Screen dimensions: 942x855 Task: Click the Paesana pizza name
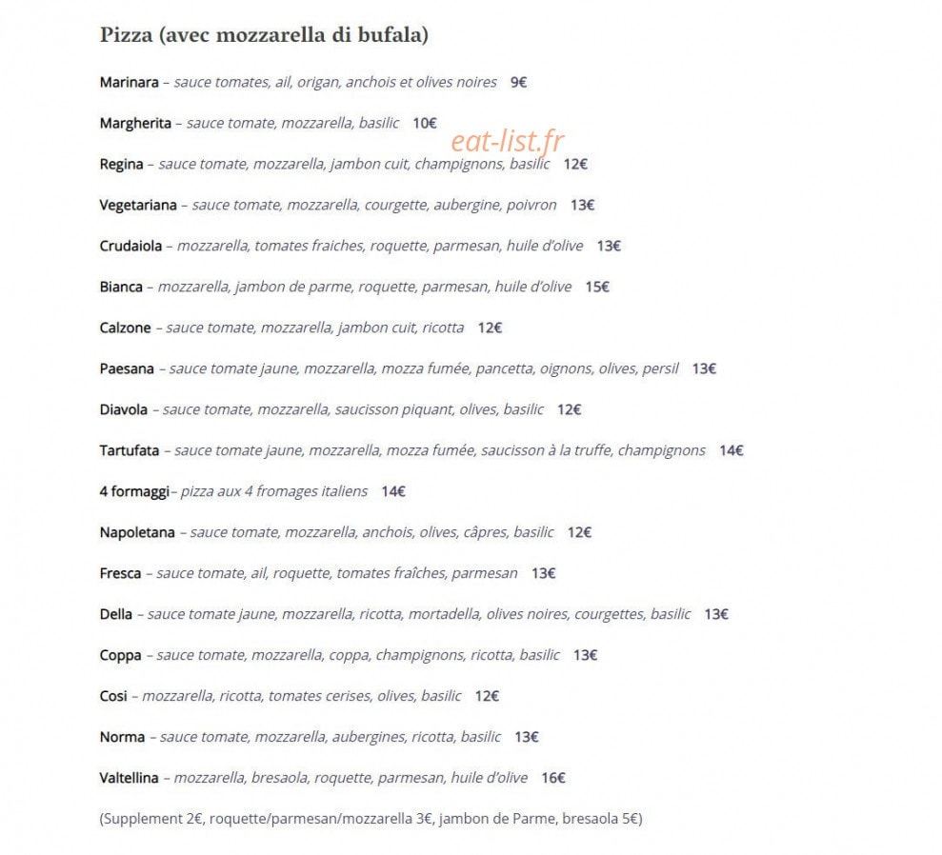click(x=127, y=368)
